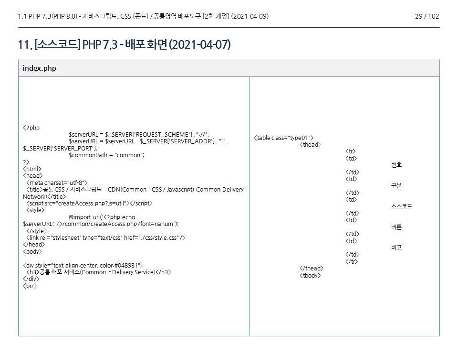Click the <title> line with 공통 CSS
Viewport: 458px width, 344px height.
[x=135, y=190]
